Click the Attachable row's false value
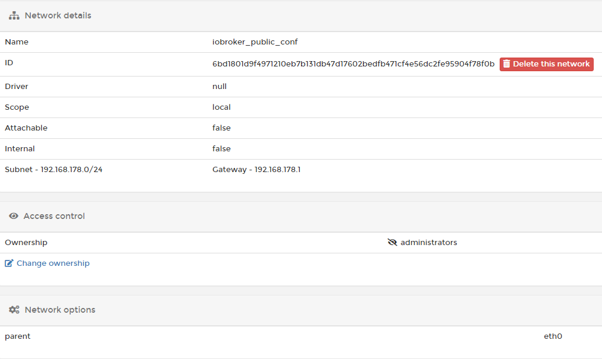602x359 pixels. 221,128
